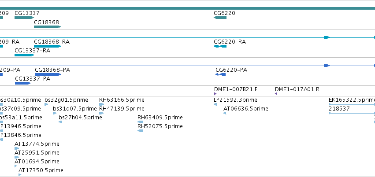375x177 pixels.
Task: Select the CG18368-RA transcript bar
Action: (47, 46)
